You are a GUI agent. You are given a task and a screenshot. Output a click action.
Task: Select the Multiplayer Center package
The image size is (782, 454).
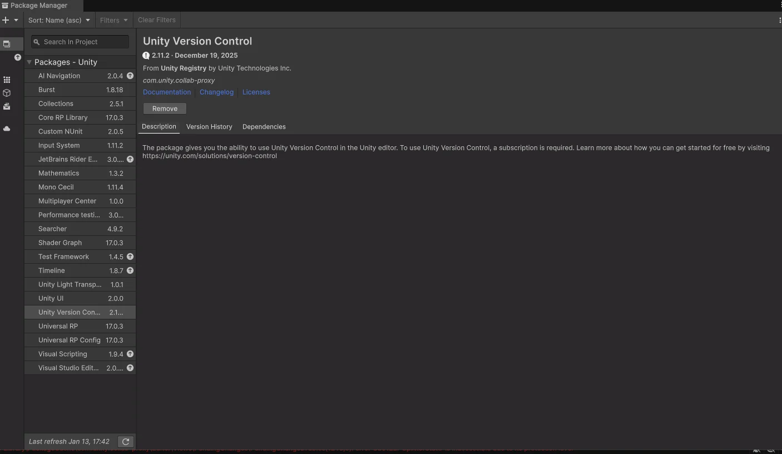80,201
